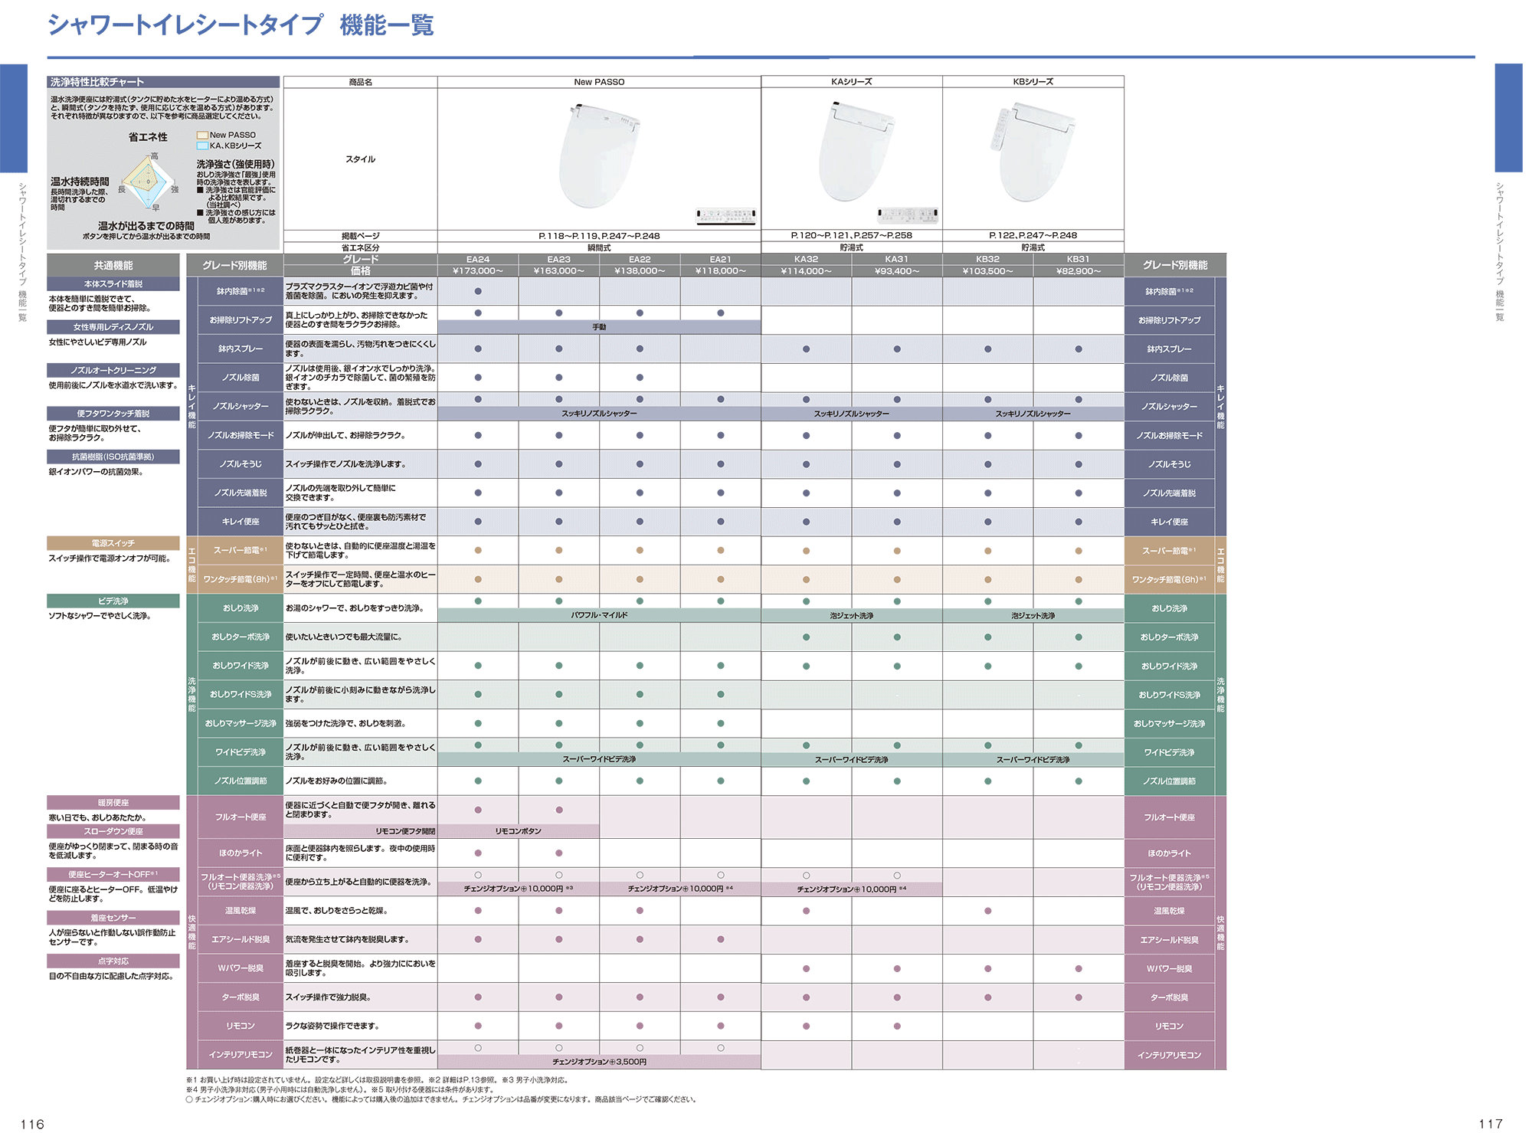
Task: Click the price ¥173,000~
Action: [x=478, y=271]
